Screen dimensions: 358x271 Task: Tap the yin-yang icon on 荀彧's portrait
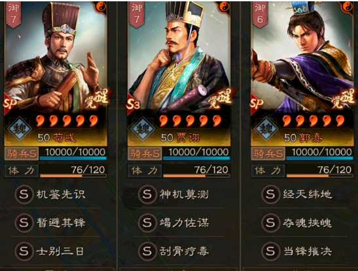101,7
